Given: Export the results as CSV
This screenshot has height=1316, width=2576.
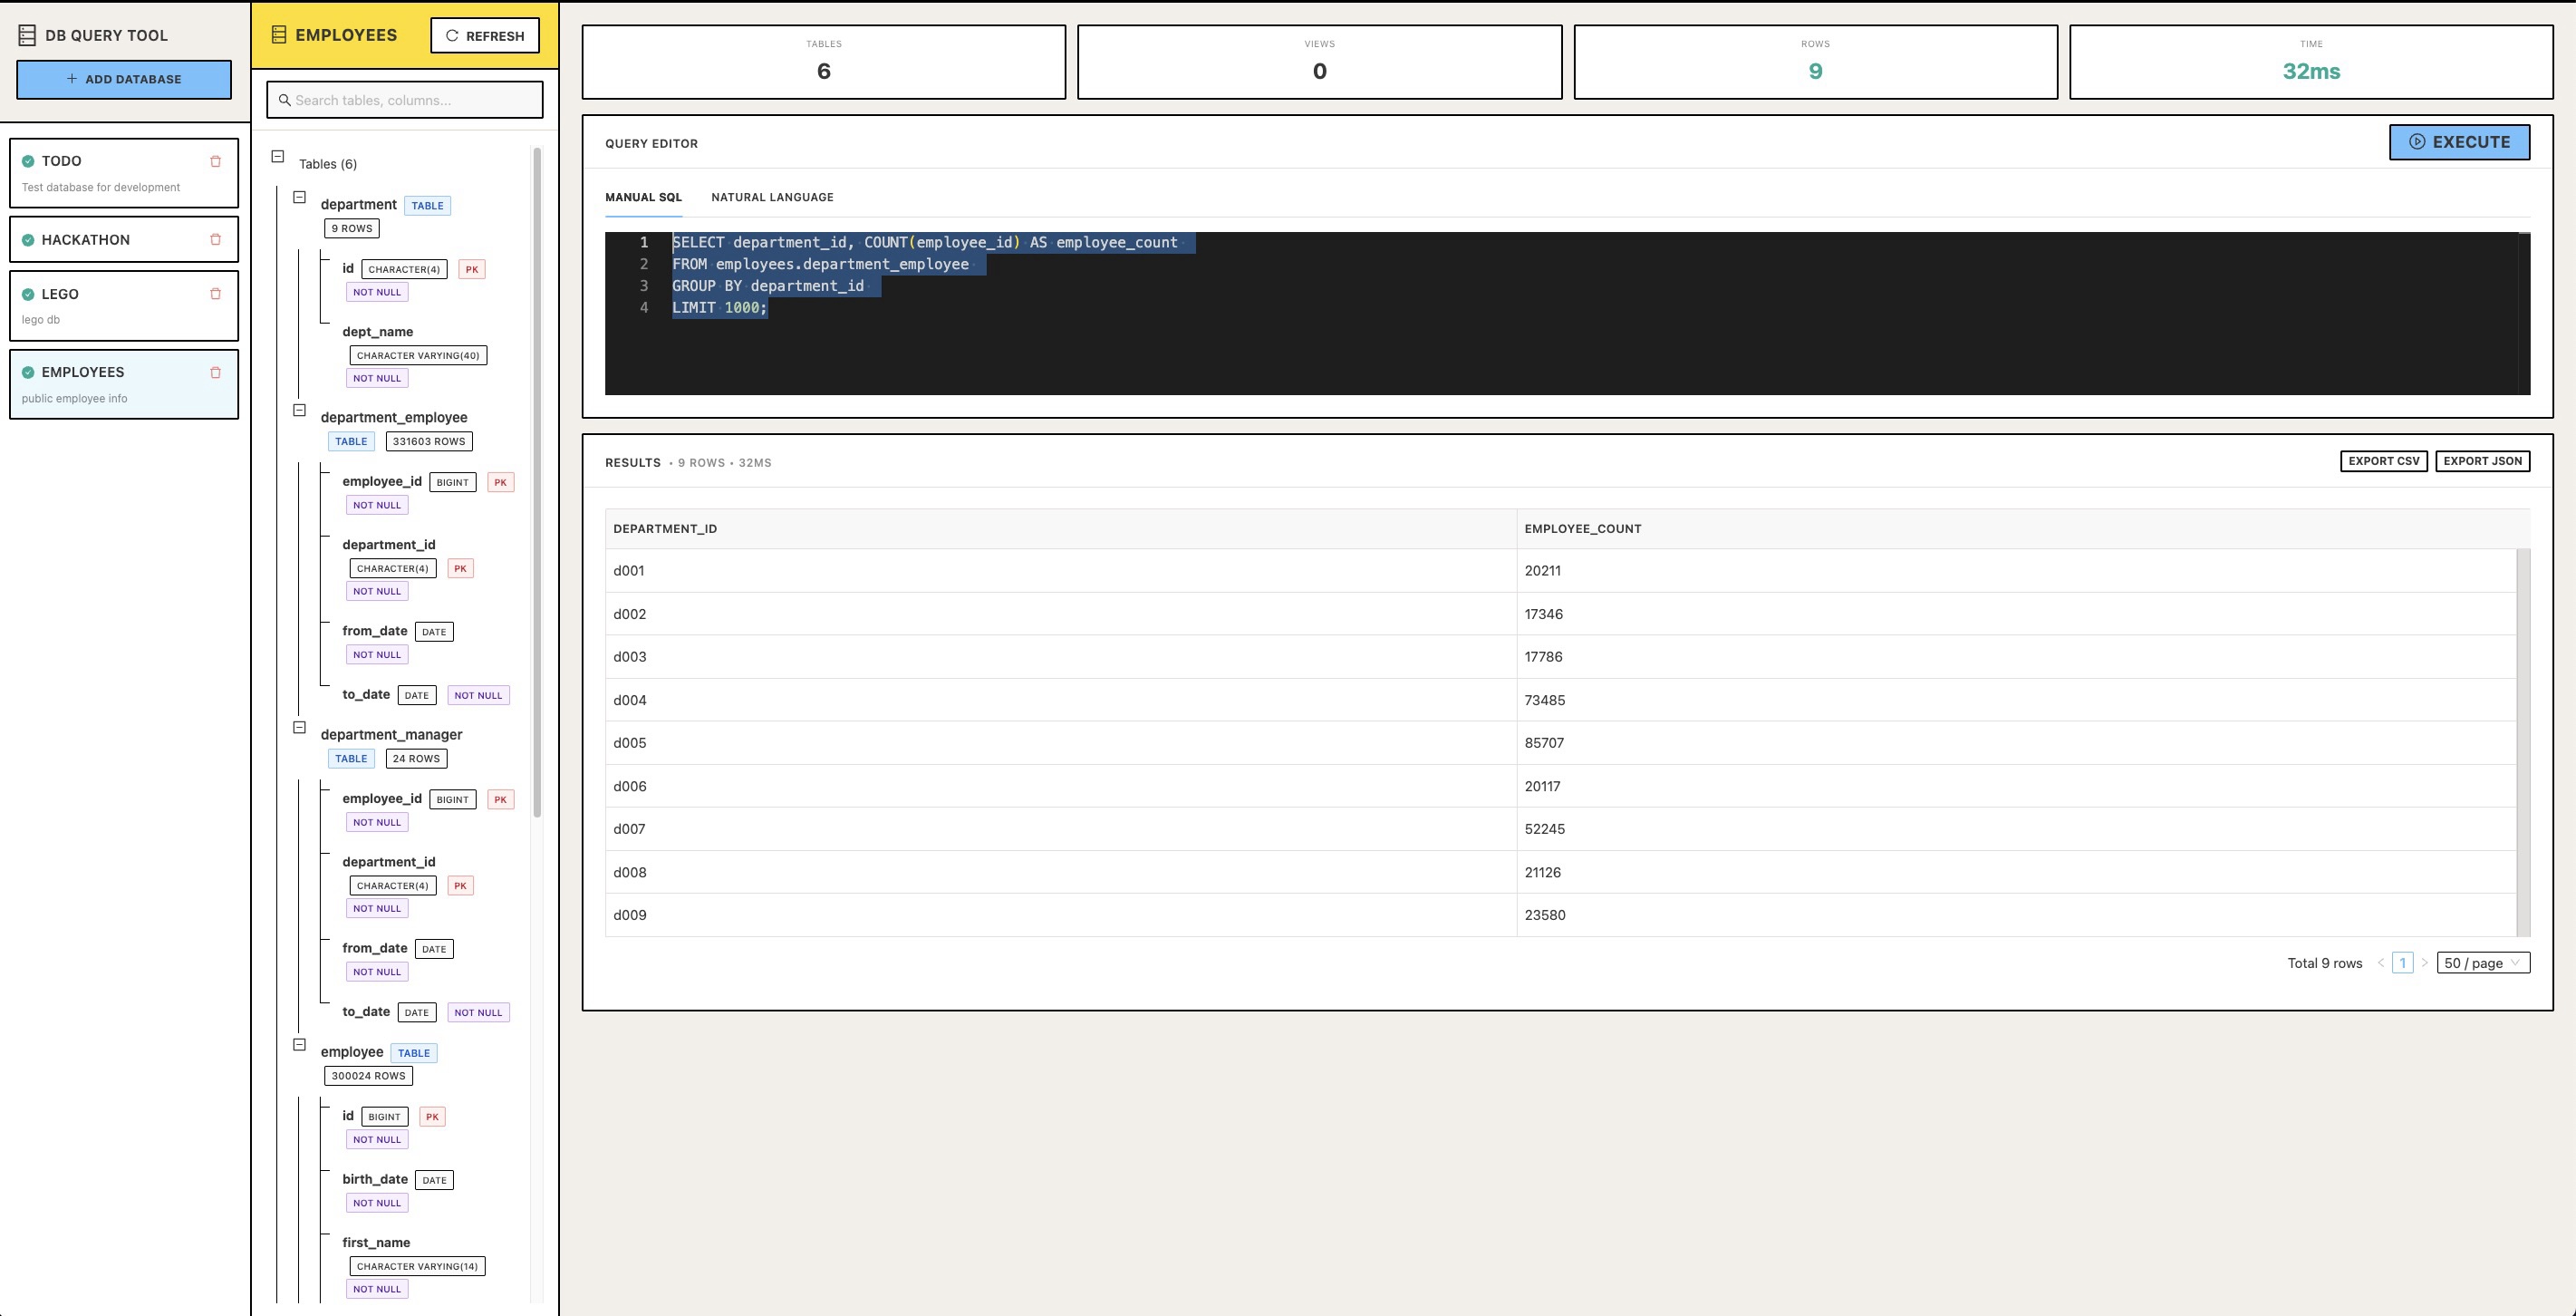Looking at the screenshot, I should [2383, 461].
